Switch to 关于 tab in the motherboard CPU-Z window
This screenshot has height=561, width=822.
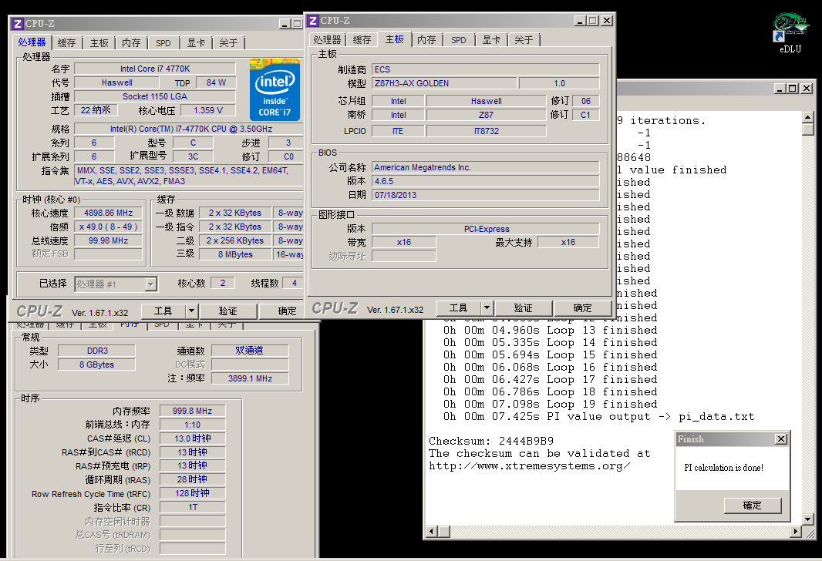pos(524,40)
